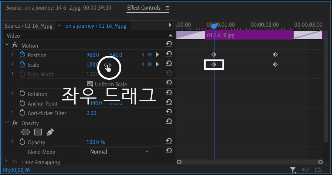Click the export icon at panel bottom
Screen dimensions: 332x175
318,170
